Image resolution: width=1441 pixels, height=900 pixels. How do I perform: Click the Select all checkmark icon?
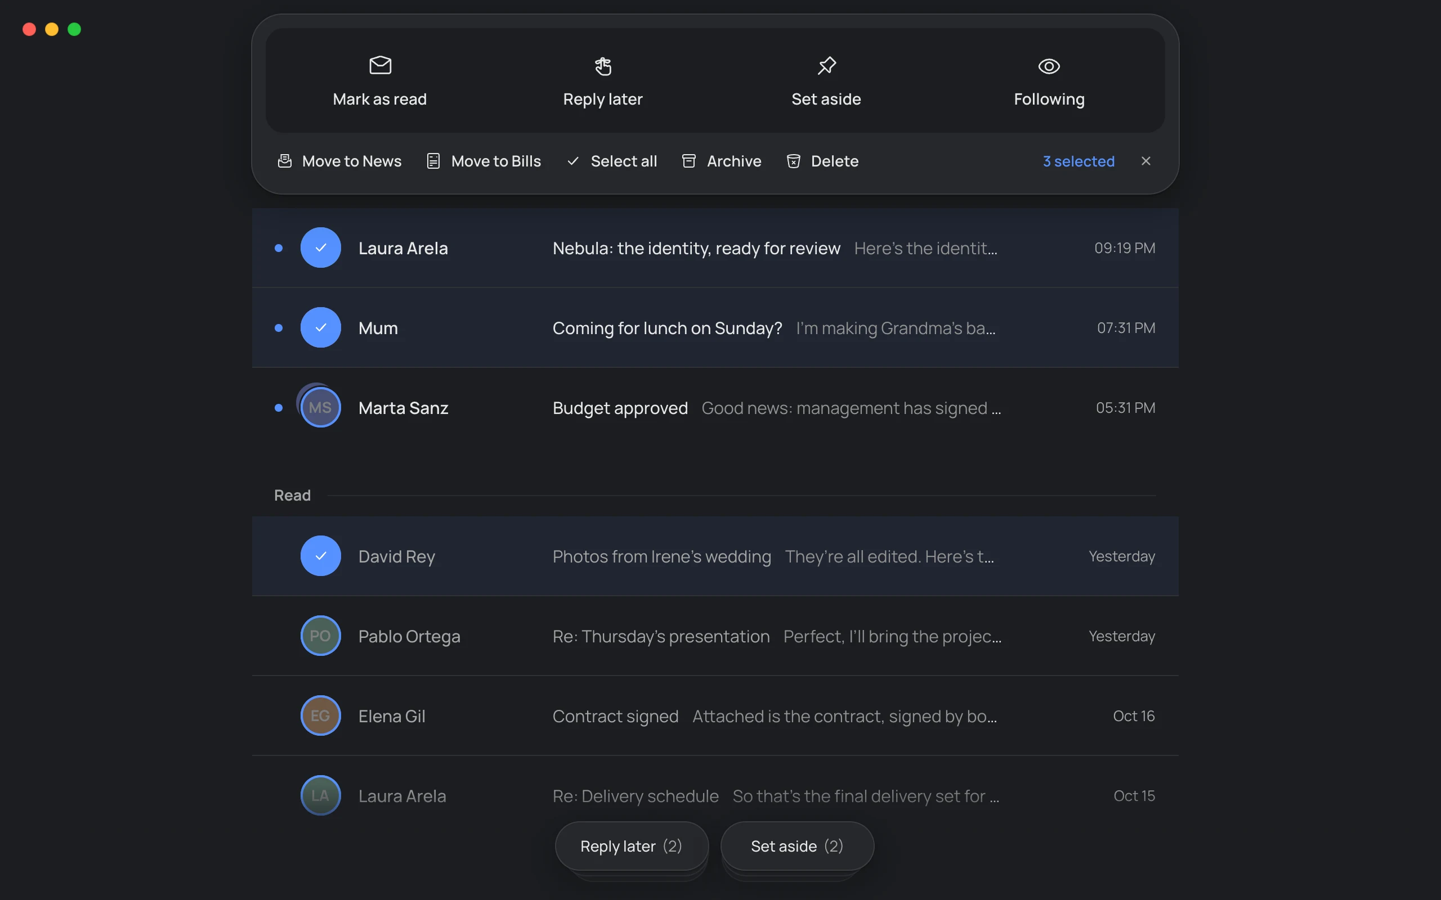(x=573, y=161)
